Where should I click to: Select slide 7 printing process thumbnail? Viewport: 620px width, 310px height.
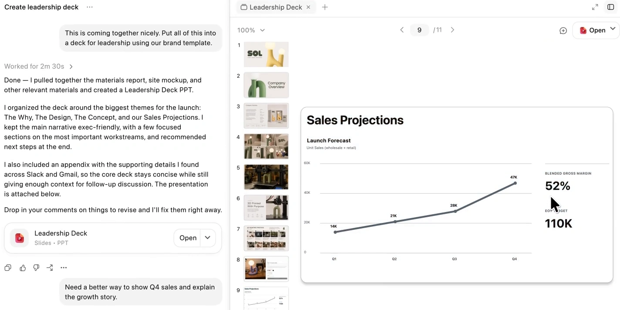click(x=266, y=238)
